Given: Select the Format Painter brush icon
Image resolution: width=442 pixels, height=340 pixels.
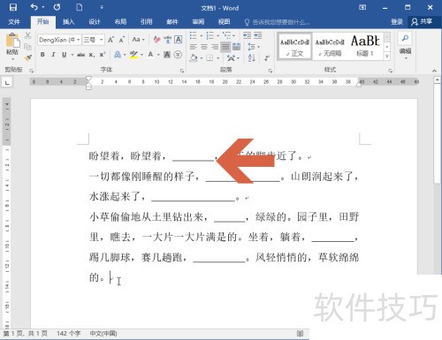Looking at the screenshot, I should [x=28, y=57].
